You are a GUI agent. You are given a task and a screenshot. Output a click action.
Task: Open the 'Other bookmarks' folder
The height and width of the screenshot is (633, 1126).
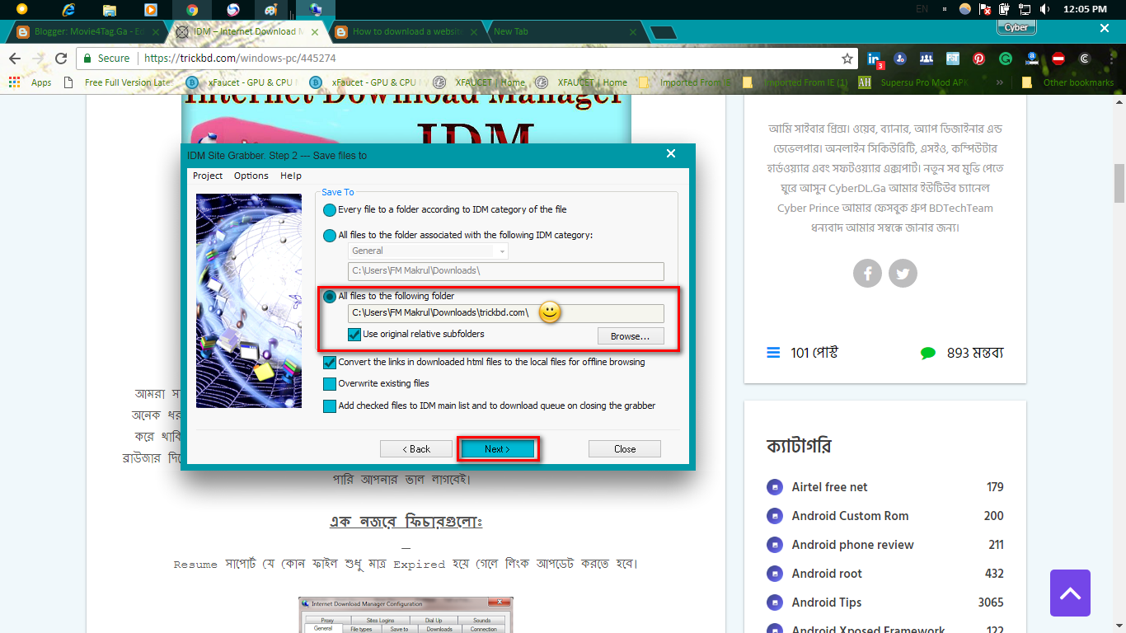(1067, 82)
